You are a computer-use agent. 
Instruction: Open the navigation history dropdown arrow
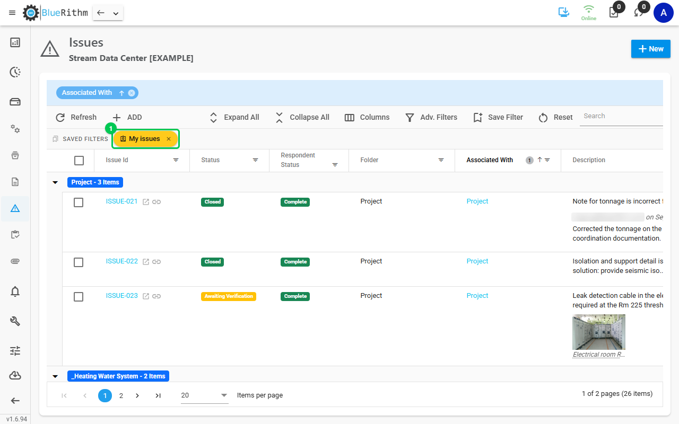[116, 13]
